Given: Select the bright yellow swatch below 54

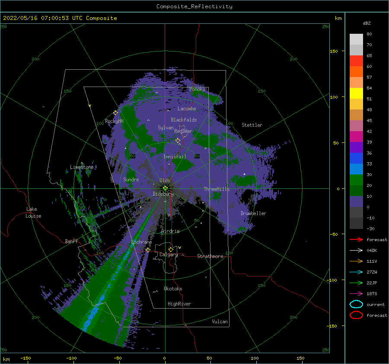Looking at the screenshot, I should [x=356, y=93].
